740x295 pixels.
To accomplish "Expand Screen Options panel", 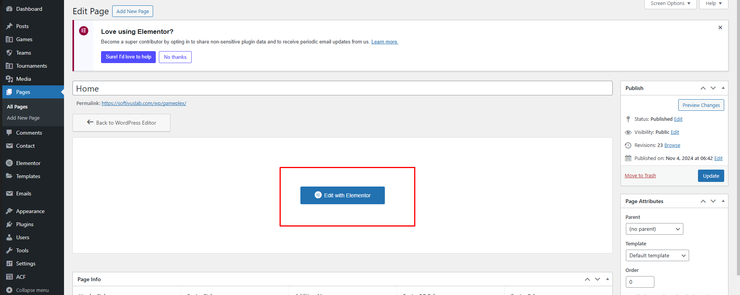I will pyautogui.click(x=670, y=3).
